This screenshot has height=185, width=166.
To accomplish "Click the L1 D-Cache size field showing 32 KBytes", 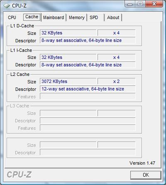I will (68, 33).
